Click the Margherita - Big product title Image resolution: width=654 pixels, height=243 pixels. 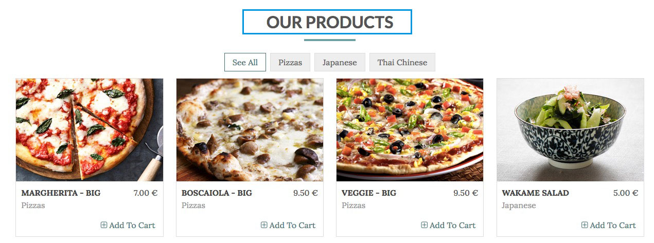(x=61, y=193)
